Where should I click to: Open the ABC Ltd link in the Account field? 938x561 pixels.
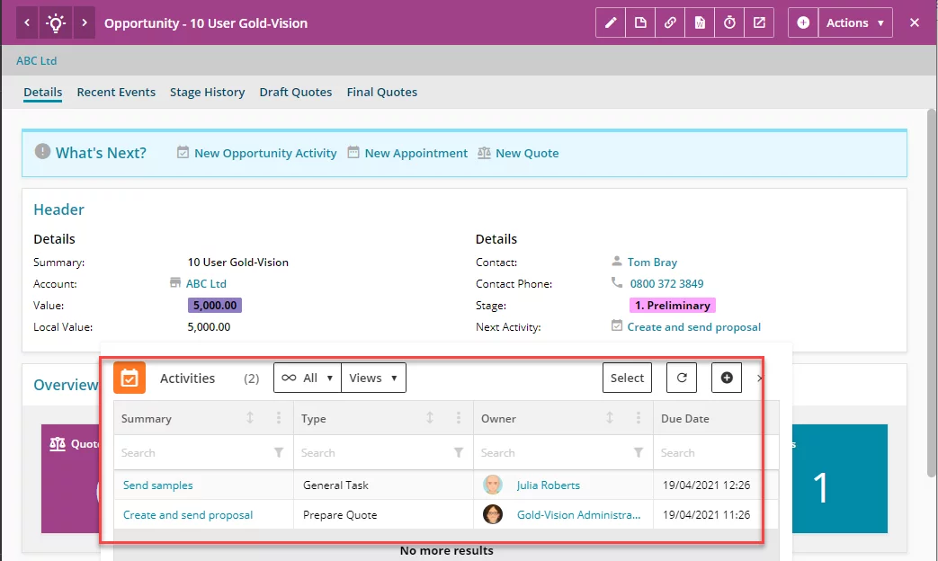click(x=206, y=283)
